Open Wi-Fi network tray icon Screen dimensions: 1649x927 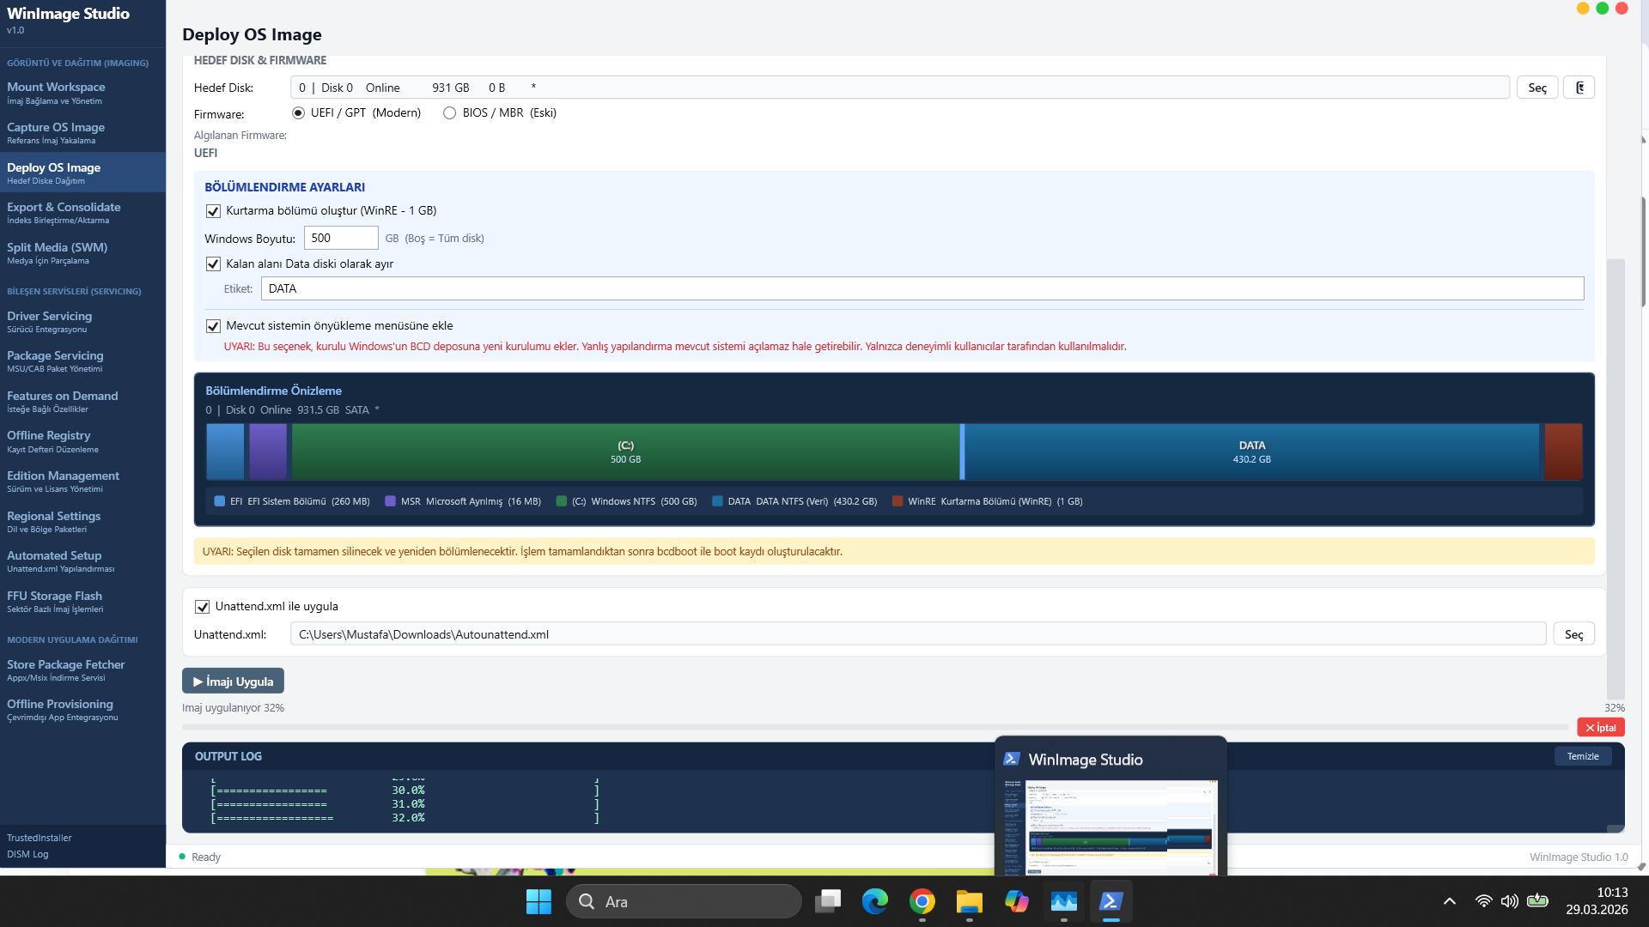click(x=1483, y=901)
